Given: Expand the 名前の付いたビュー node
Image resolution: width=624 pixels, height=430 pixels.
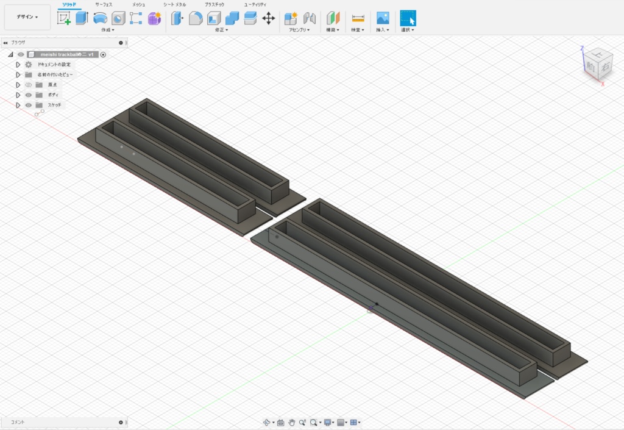Looking at the screenshot, I should pos(18,74).
